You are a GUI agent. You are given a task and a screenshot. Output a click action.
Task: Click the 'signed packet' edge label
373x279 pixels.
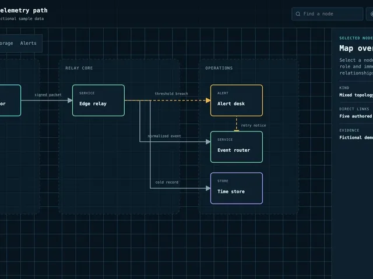pyautogui.click(x=48, y=95)
